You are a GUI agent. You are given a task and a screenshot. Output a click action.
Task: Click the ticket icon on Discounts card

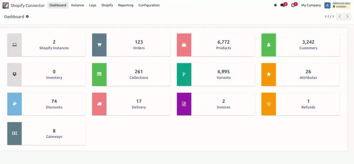15,104
